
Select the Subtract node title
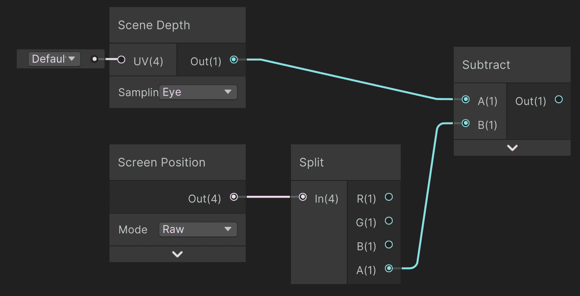tap(486, 65)
